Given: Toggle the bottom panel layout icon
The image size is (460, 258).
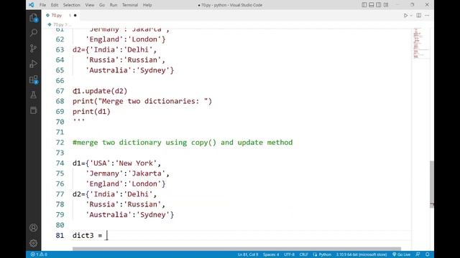Looking at the screenshot, I should 372,5.
